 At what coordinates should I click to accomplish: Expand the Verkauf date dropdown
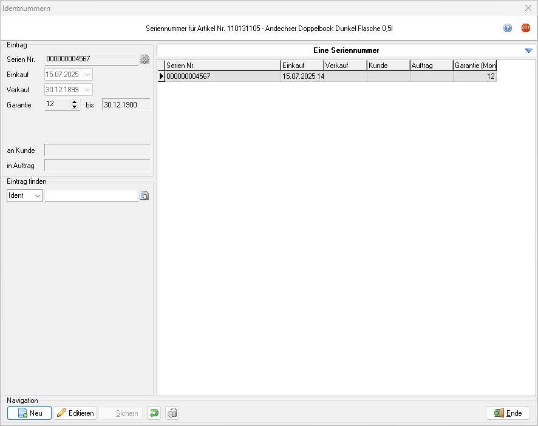pos(88,90)
